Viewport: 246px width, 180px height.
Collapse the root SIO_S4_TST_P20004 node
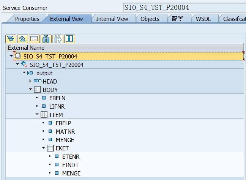tap(11, 56)
